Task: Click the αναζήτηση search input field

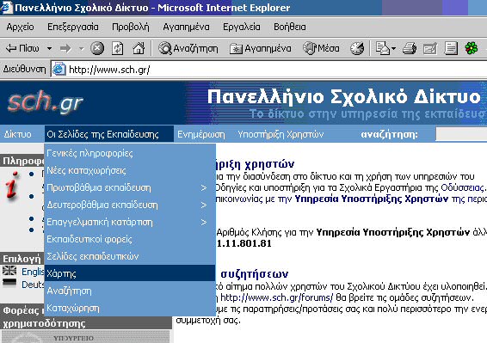Action: [461, 134]
